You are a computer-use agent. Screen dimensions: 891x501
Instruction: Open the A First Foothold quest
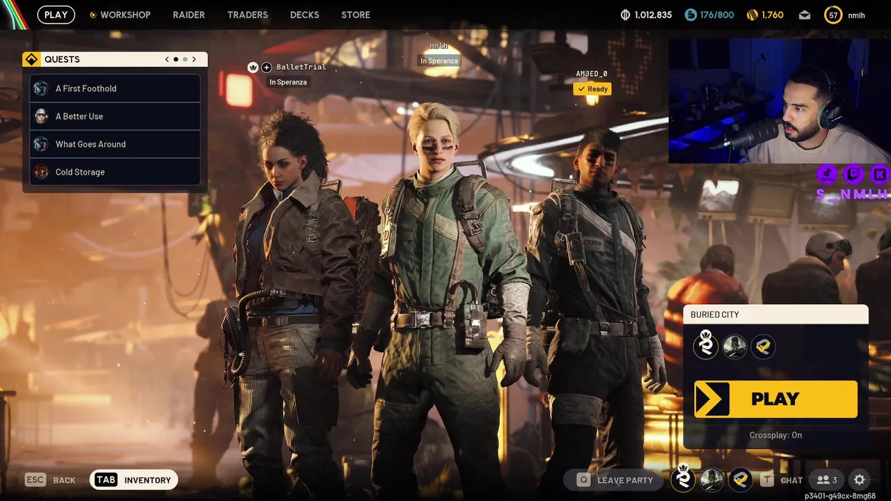(115, 88)
